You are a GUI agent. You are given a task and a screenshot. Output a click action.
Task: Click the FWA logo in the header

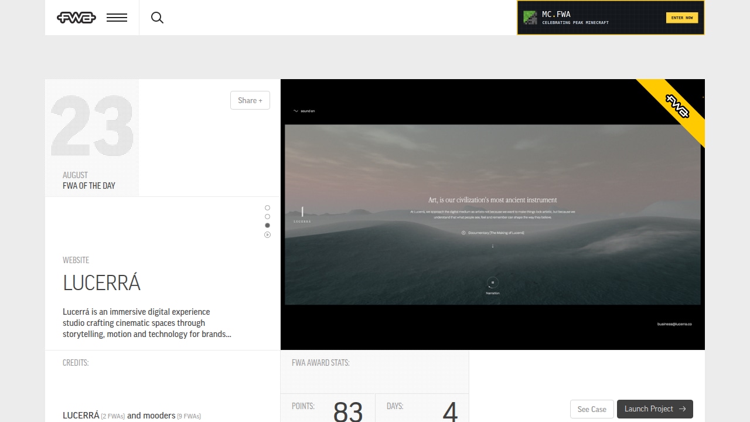[x=76, y=18]
